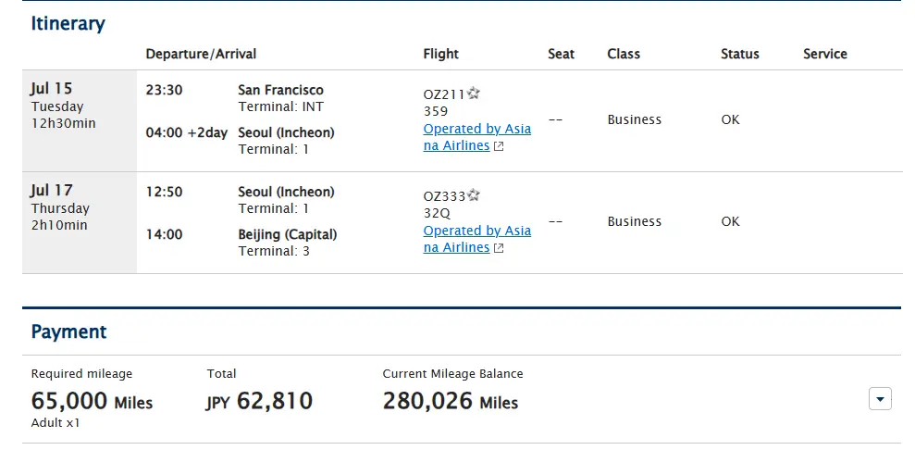
Task: Click Beijing (Capital) arrival city text
Action: click(288, 234)
